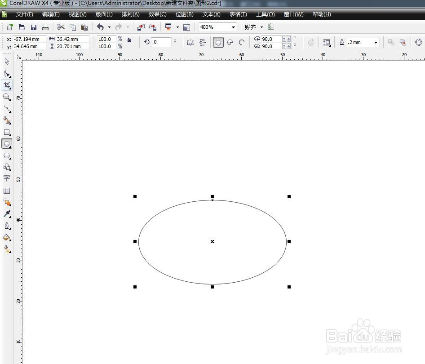Select the Eyedropper tool

[7, 214]
